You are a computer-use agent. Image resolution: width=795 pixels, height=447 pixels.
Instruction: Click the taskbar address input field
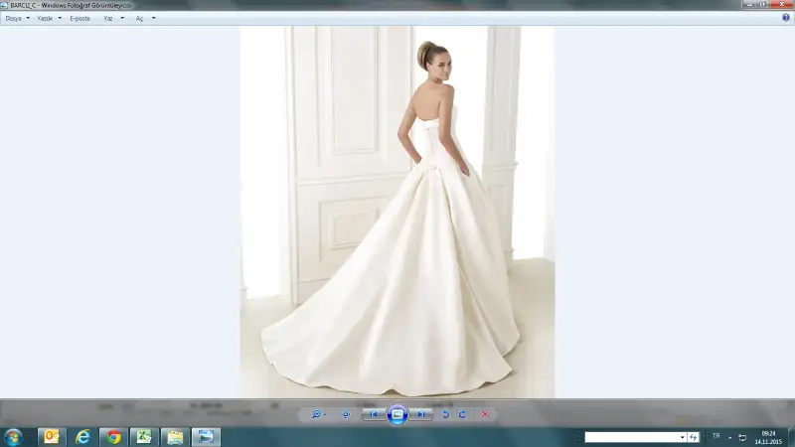click(x=631, y=437)
